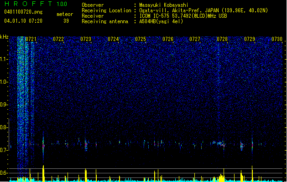Click the 0726 time marker

point(168,39)
